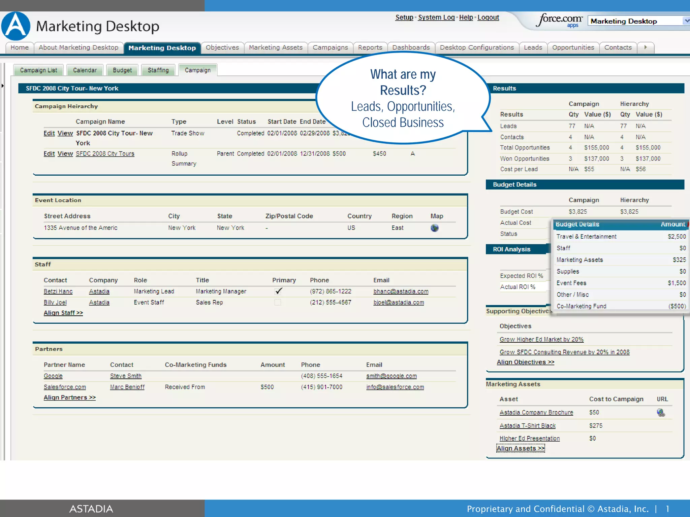
Task: Open the Reports tab
Action: coord(370,47)
